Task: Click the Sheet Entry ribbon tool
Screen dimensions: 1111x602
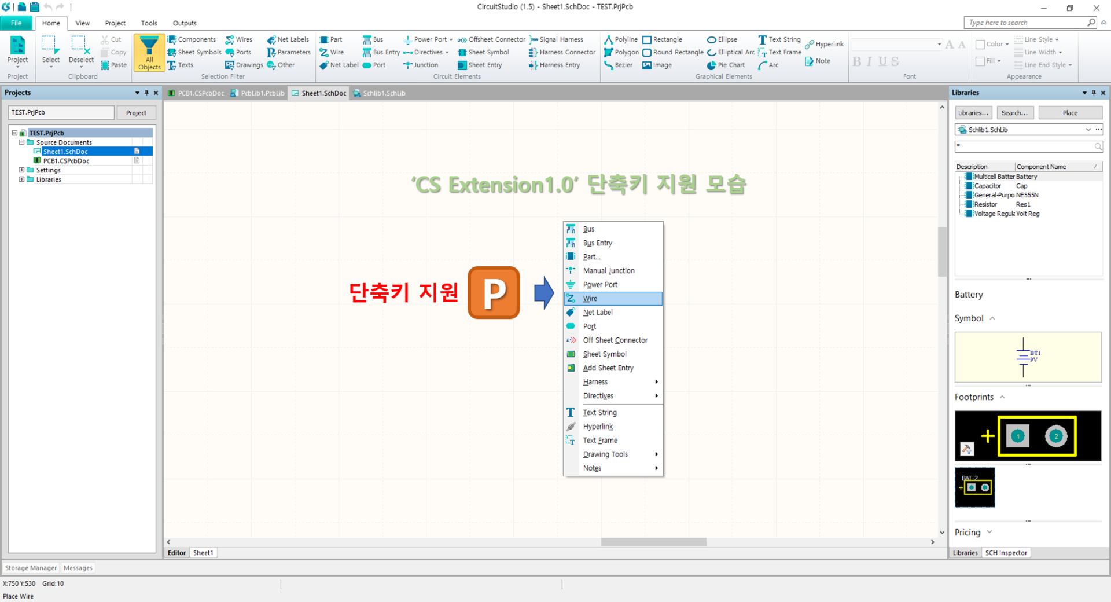Action: pyautogui.click(x=480, y=65)
